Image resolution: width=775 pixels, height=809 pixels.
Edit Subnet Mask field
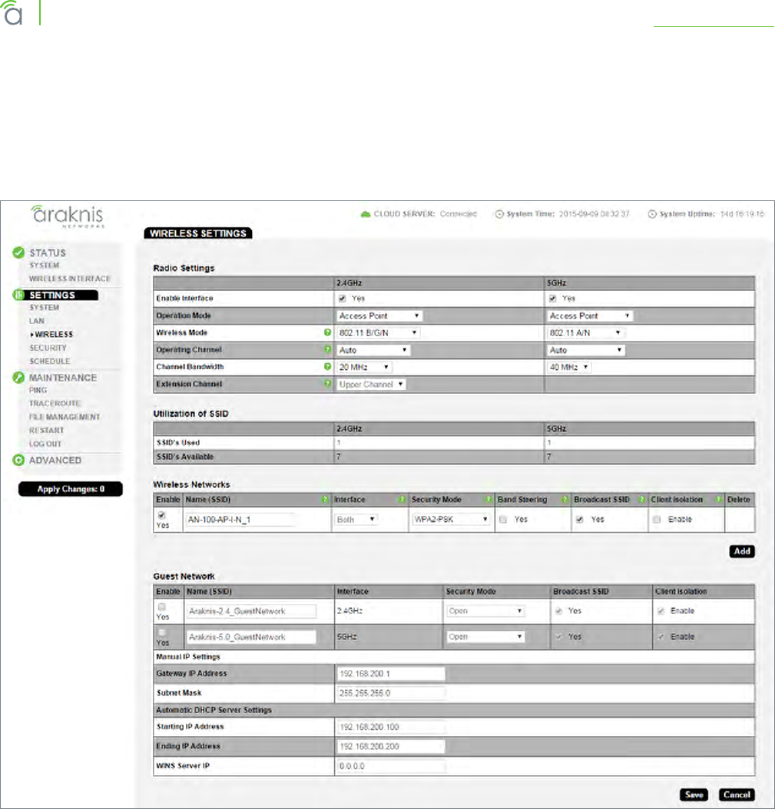[391, 693]
